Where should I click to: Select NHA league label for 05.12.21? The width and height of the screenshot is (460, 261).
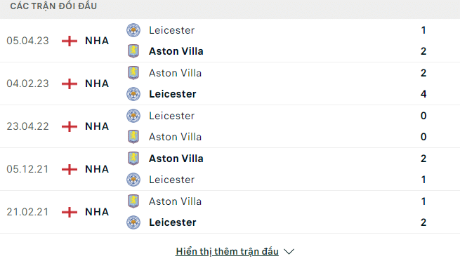[x=97, y=169]
